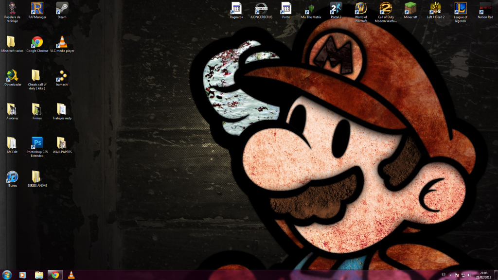Screen dimensions: 498x280
Task: Launch Google Chrome from the desktop
Action: (37, 42)
